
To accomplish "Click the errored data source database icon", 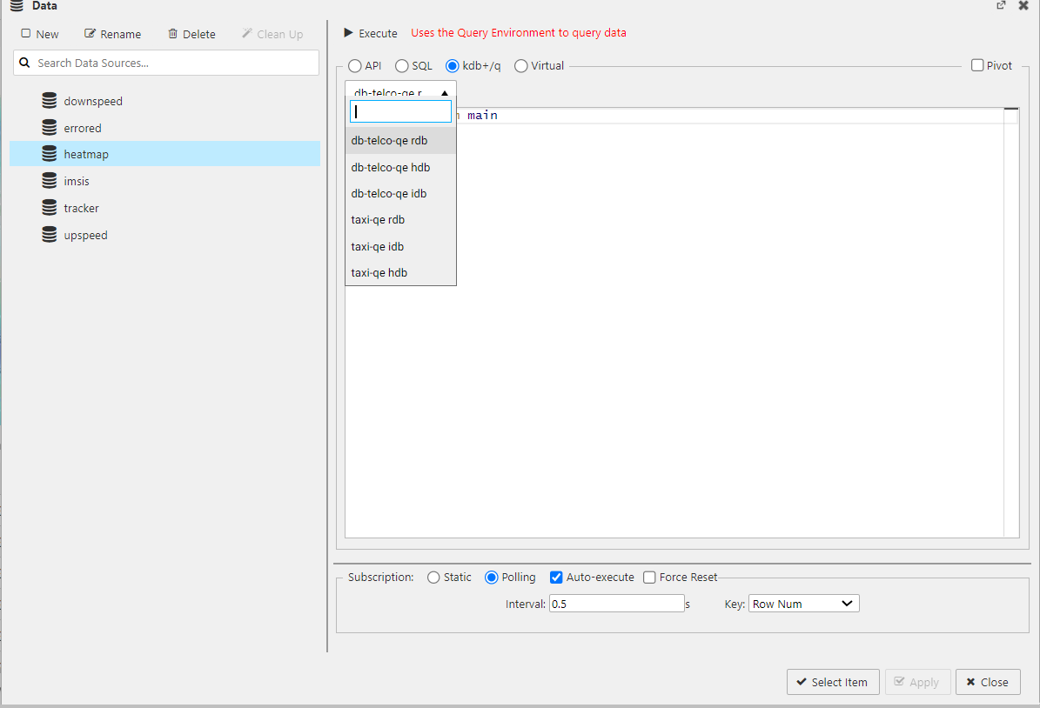I will (50, 128).
